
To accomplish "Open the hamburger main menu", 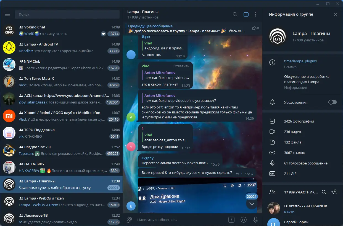I will (x=7, y=14).
